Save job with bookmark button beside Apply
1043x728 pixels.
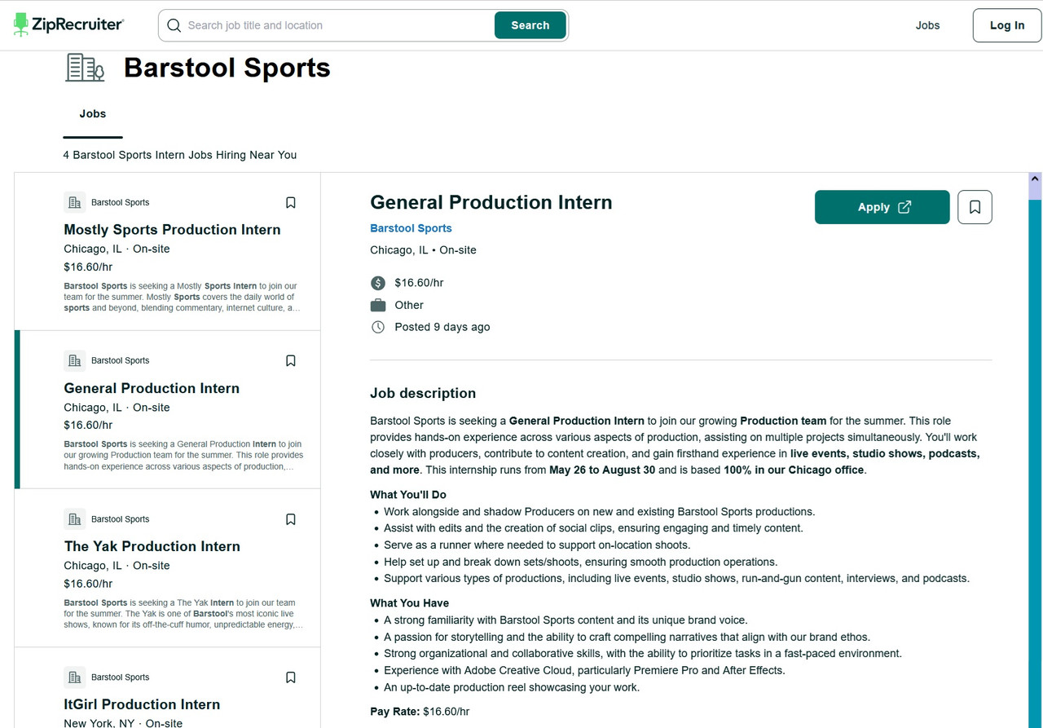pos(975,207)
